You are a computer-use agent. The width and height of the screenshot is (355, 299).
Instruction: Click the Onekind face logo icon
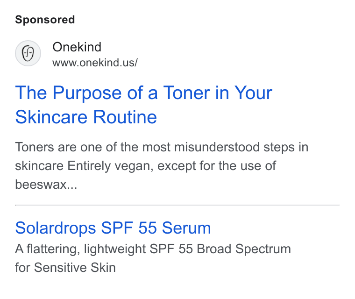(28, 53)
